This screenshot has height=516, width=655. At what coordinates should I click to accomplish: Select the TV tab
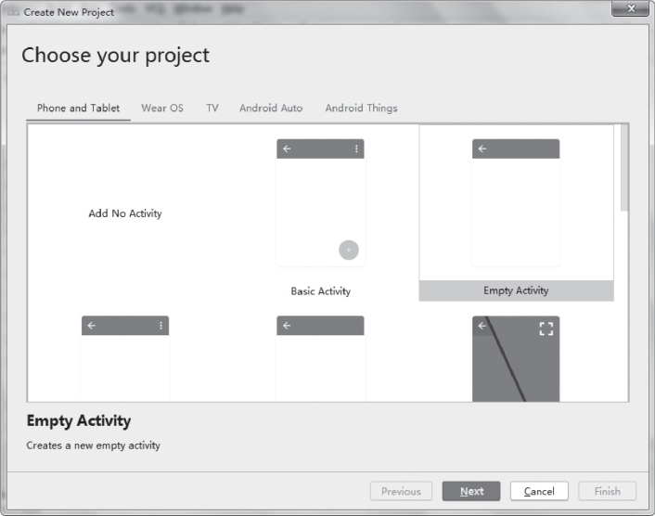[x=212, y=109]
